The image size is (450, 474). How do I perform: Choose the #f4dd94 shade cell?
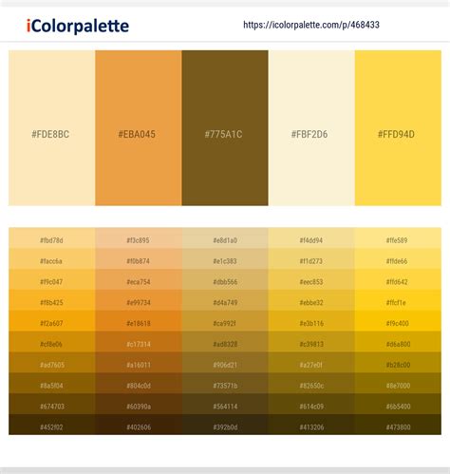(x=311, y=238)
